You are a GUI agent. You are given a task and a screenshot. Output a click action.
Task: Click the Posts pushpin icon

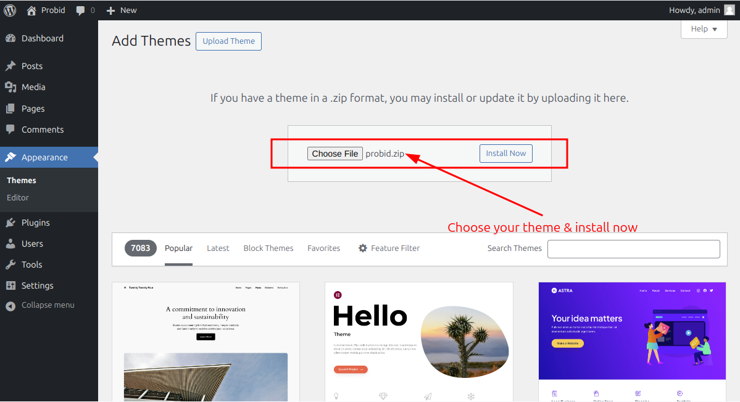(x=10, y=66)
